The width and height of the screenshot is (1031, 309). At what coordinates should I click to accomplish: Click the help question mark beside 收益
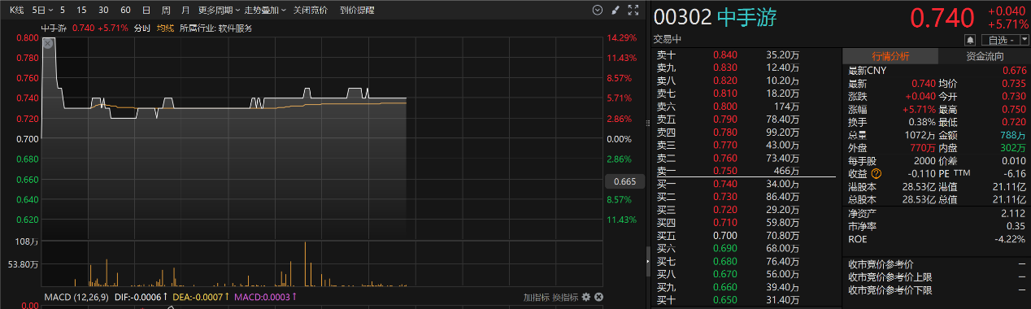pyautogui.click(x=877, y=173)
